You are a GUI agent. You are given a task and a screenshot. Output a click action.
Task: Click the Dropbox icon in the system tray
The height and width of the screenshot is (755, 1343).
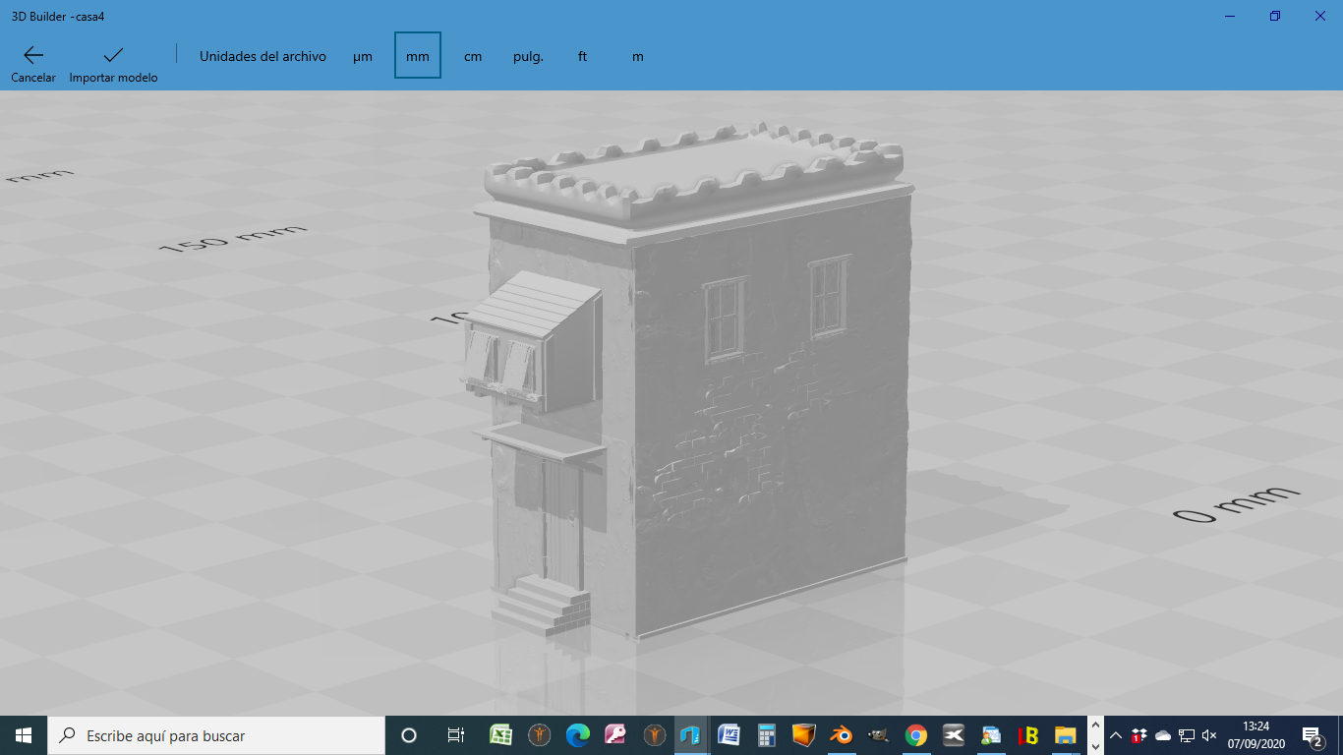(1139, 735)
